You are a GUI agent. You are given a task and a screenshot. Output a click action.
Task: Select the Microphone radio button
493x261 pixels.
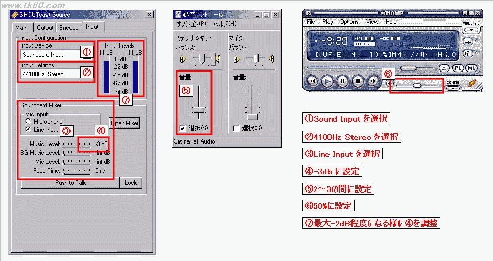pyautogui.click(x=28, y=122)
